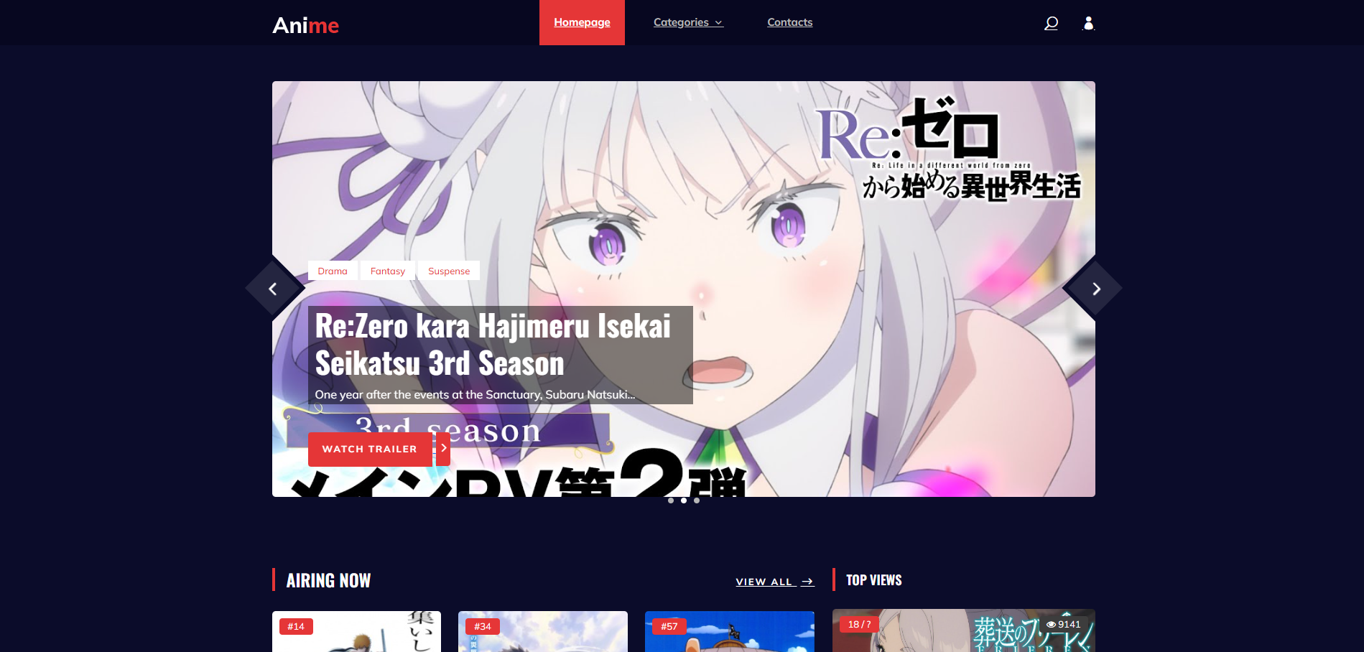
Task: Click the Drama genre tag
Action: tap(332, 271)
